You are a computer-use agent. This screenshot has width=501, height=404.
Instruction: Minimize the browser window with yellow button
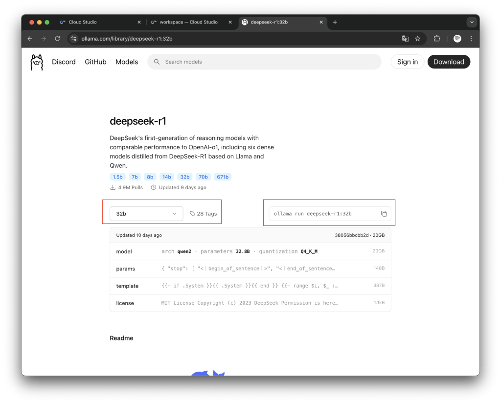pos(39,22)
